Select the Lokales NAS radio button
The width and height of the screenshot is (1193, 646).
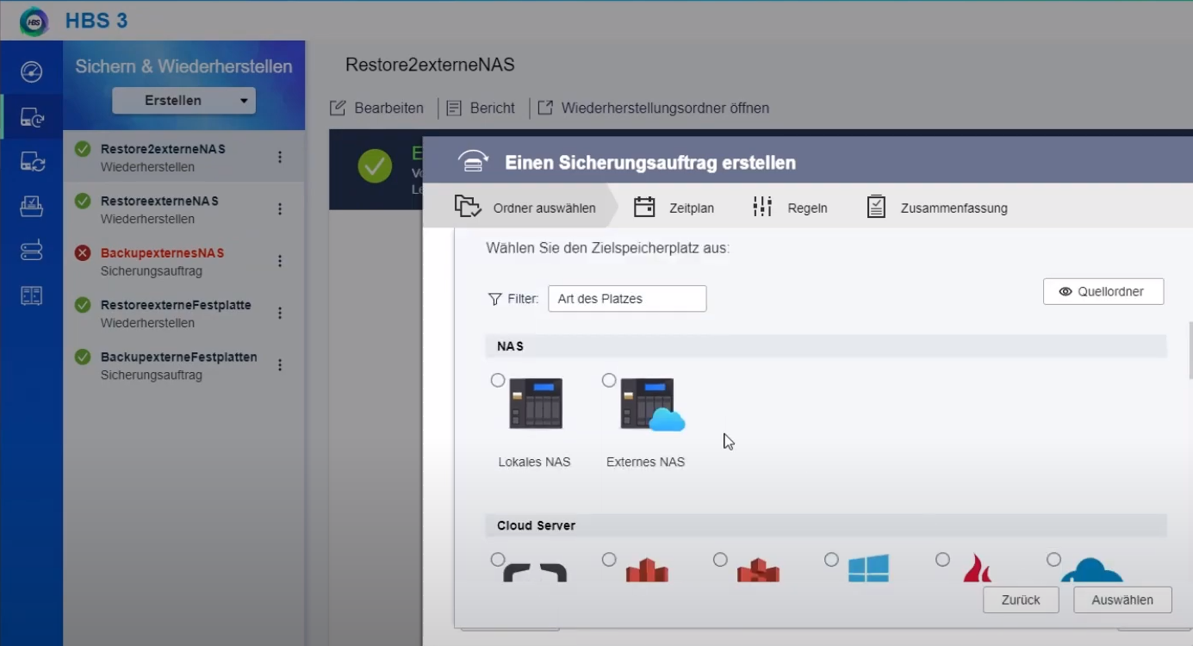(498, 380)
